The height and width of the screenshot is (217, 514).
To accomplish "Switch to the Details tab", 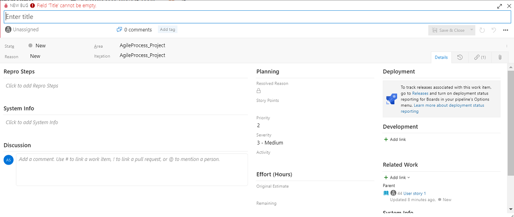I will [x=441, y=58].
